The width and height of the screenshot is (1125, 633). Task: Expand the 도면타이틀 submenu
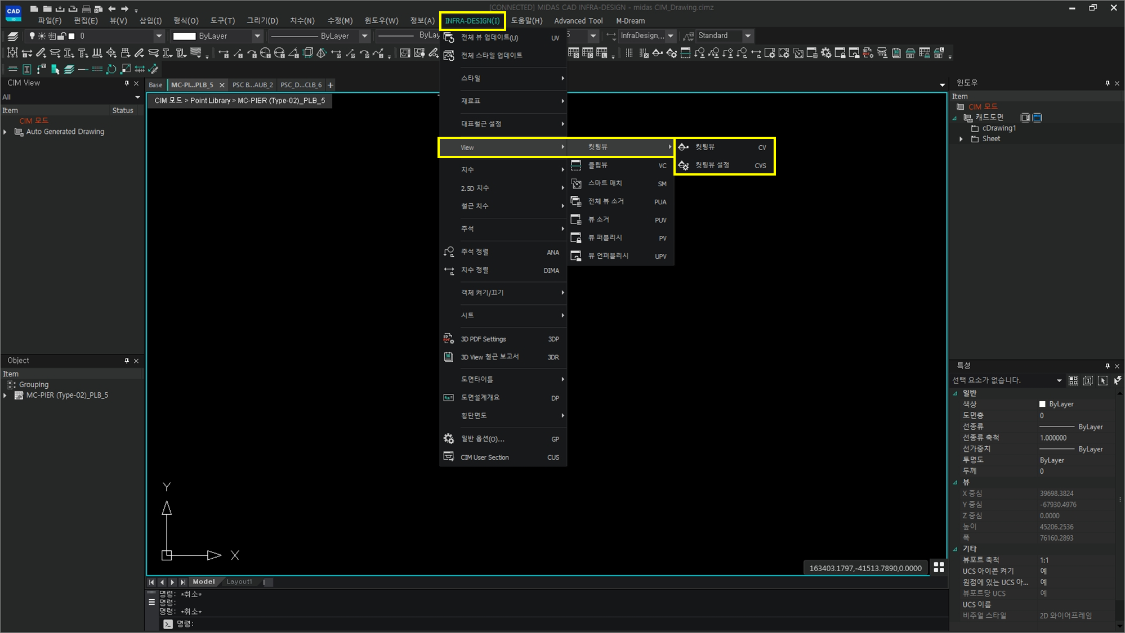click(x=503, y=379)
